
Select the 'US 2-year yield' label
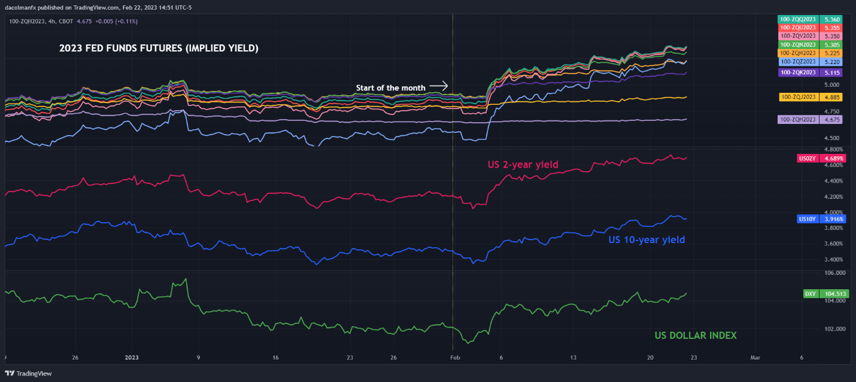pyautogui.click(x=522, y=165)
